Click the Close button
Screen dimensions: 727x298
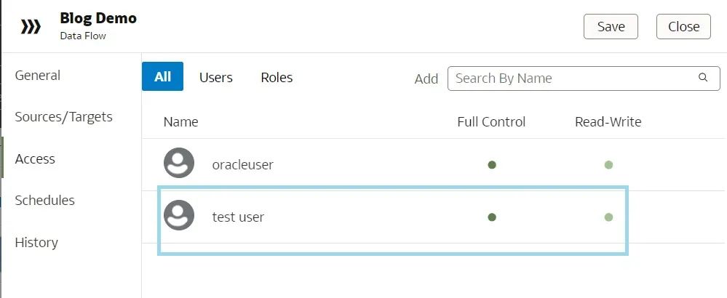683,27
